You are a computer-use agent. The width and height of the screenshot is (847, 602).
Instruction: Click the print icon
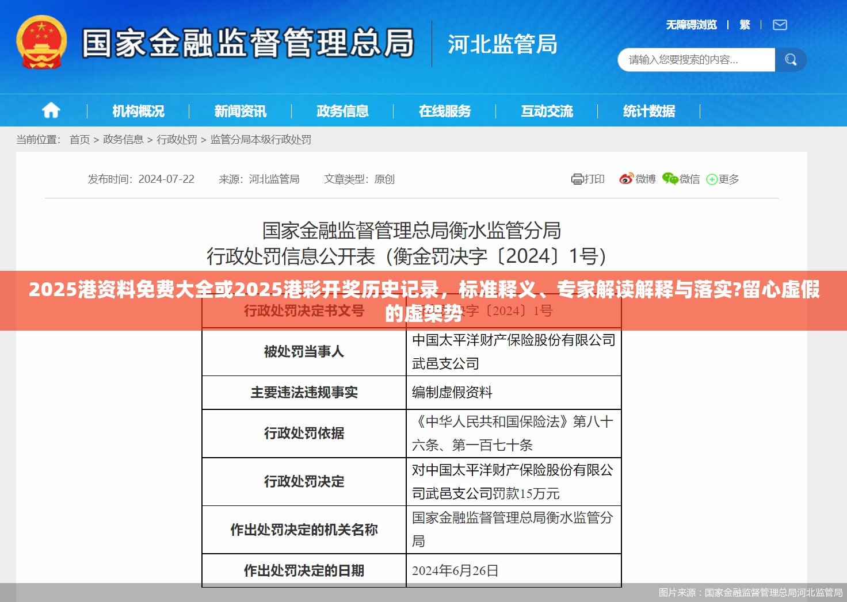577,179
